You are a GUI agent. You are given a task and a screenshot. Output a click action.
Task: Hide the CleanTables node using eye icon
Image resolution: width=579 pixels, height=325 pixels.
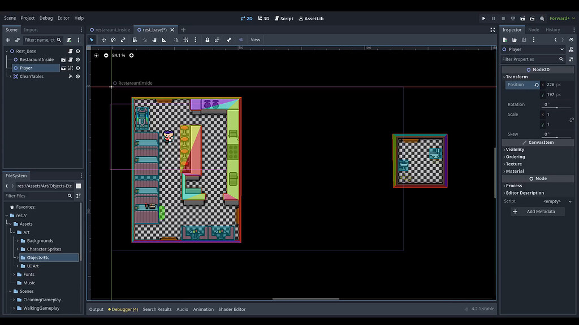tap(78, 76)
